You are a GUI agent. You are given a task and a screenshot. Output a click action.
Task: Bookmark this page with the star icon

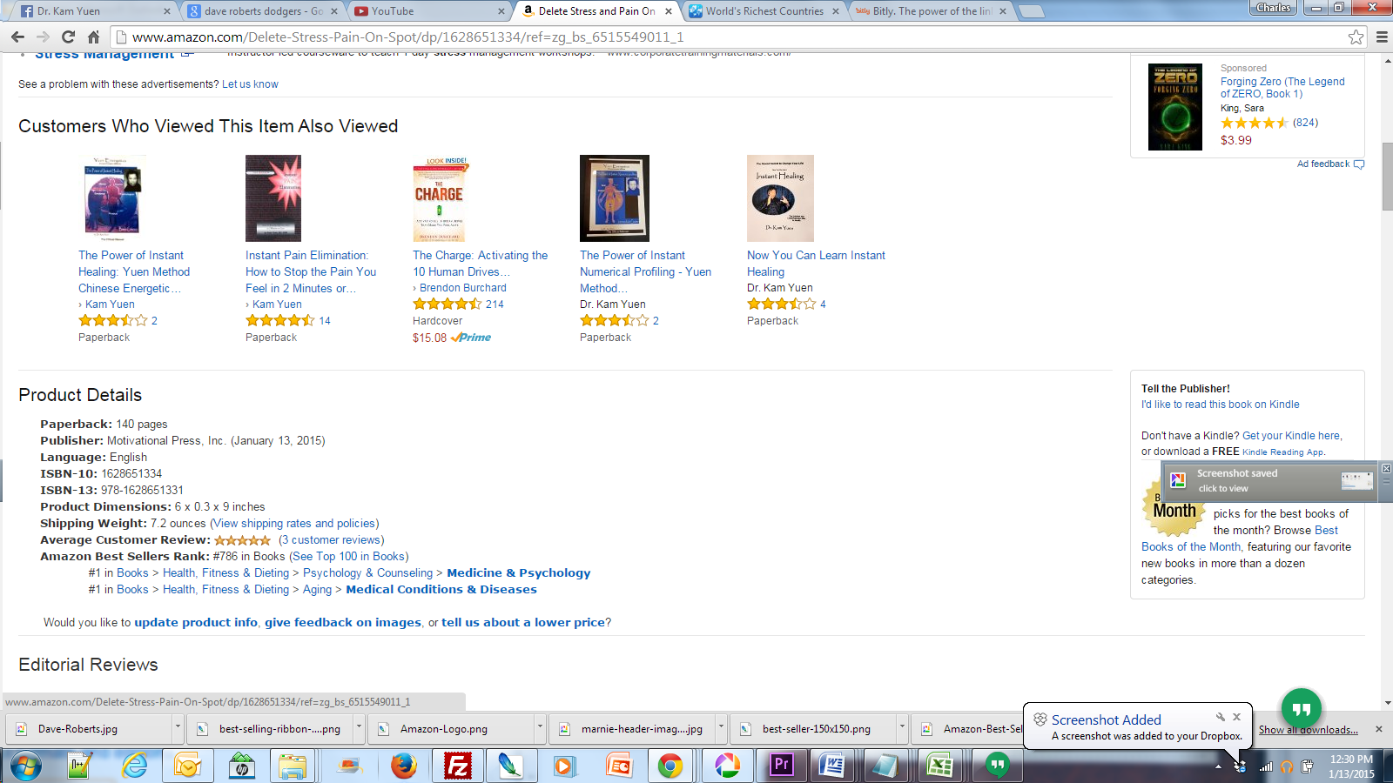point(1356,37)
